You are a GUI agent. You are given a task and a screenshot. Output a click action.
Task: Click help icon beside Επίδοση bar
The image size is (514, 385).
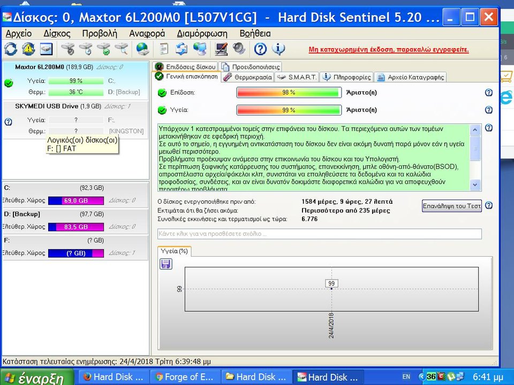tap(488, 93)
